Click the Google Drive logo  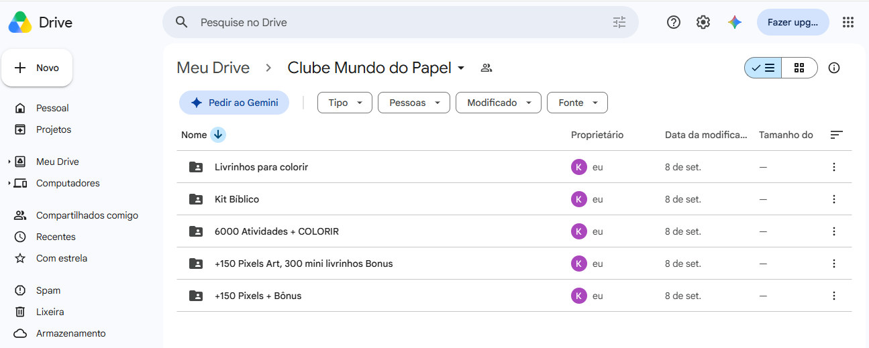pos(20,22)
